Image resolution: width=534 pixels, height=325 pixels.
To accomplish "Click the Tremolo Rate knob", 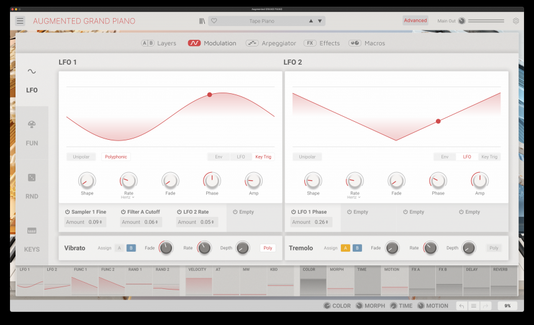I will (430, 248).
